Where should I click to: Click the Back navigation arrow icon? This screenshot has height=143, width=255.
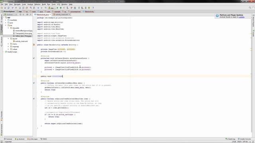38,8
